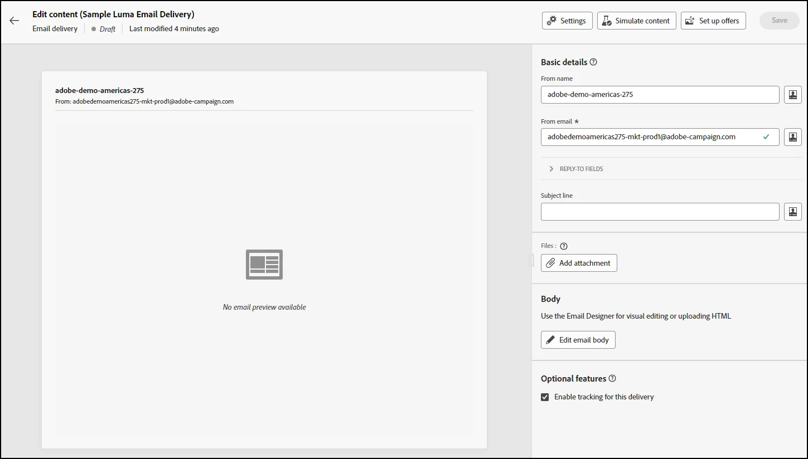The width and height of the screenshot is (808, 459).
Task: Expand the REPLY-TO FIELDS section
Action: [671, 169]
